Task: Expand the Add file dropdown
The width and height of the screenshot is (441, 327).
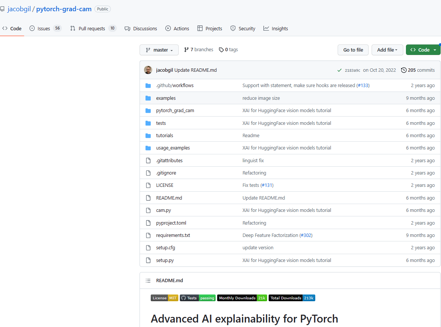Action: (387, 49)
